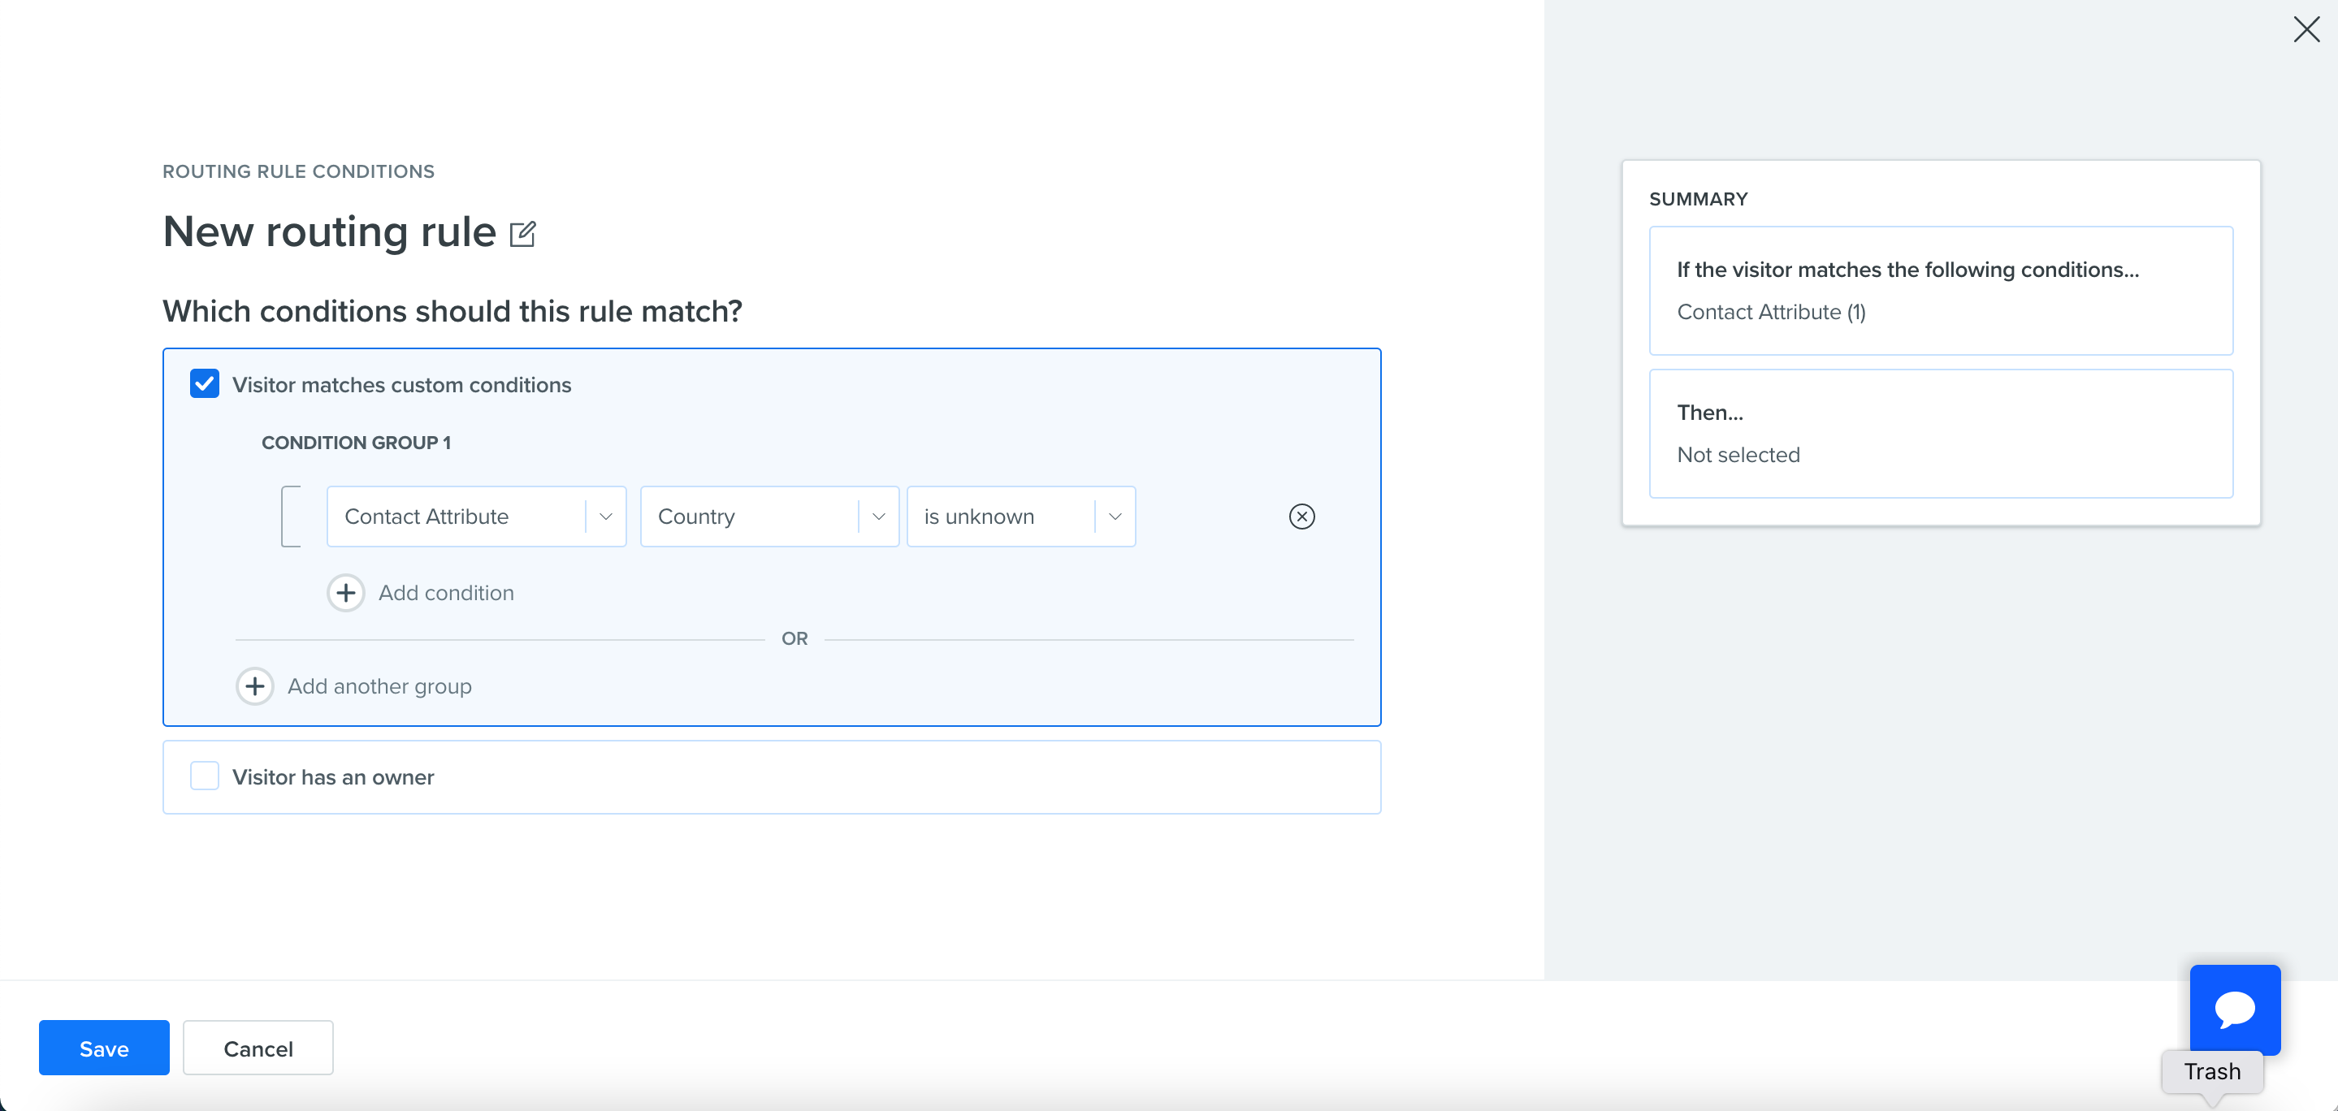Remove the Country condition with circled X
The width and height of the screenshot is (2338, 1111).
pos(1301,517)
